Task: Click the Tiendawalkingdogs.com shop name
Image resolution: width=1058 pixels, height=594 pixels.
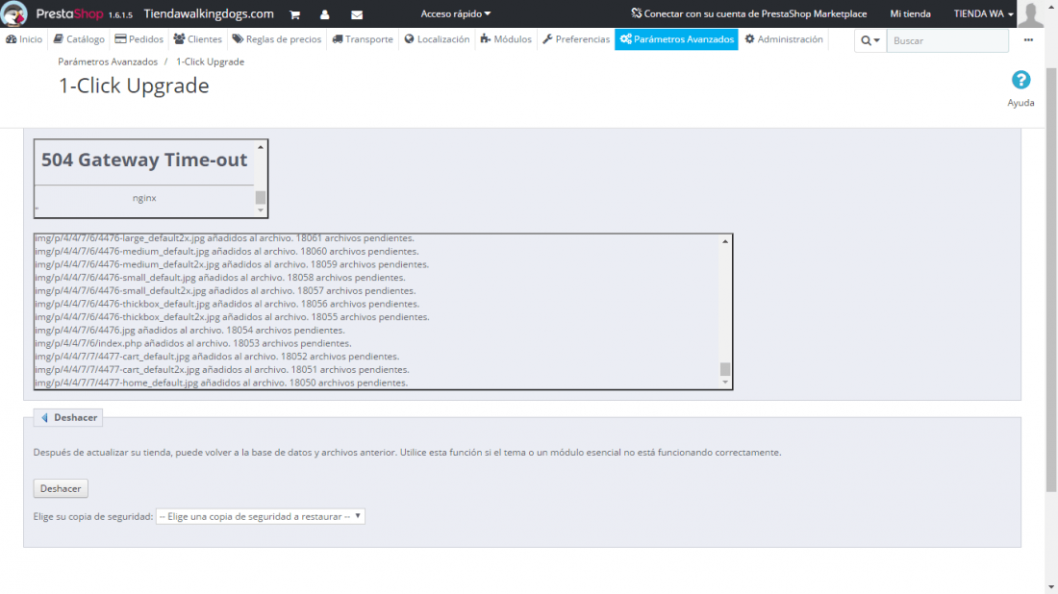Action: [x=209, y=13]
